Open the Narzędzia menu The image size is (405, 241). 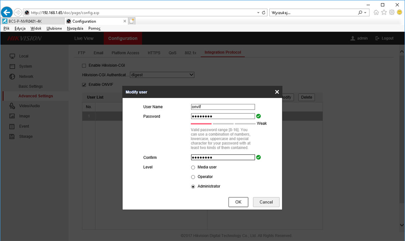pos(75,28)
